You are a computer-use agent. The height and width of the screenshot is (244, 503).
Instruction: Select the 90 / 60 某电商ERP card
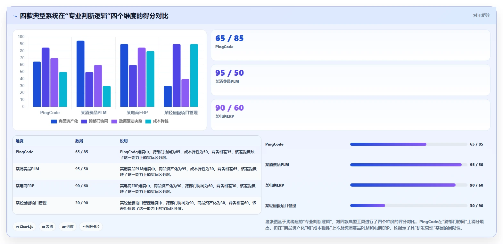coord(350,115)
